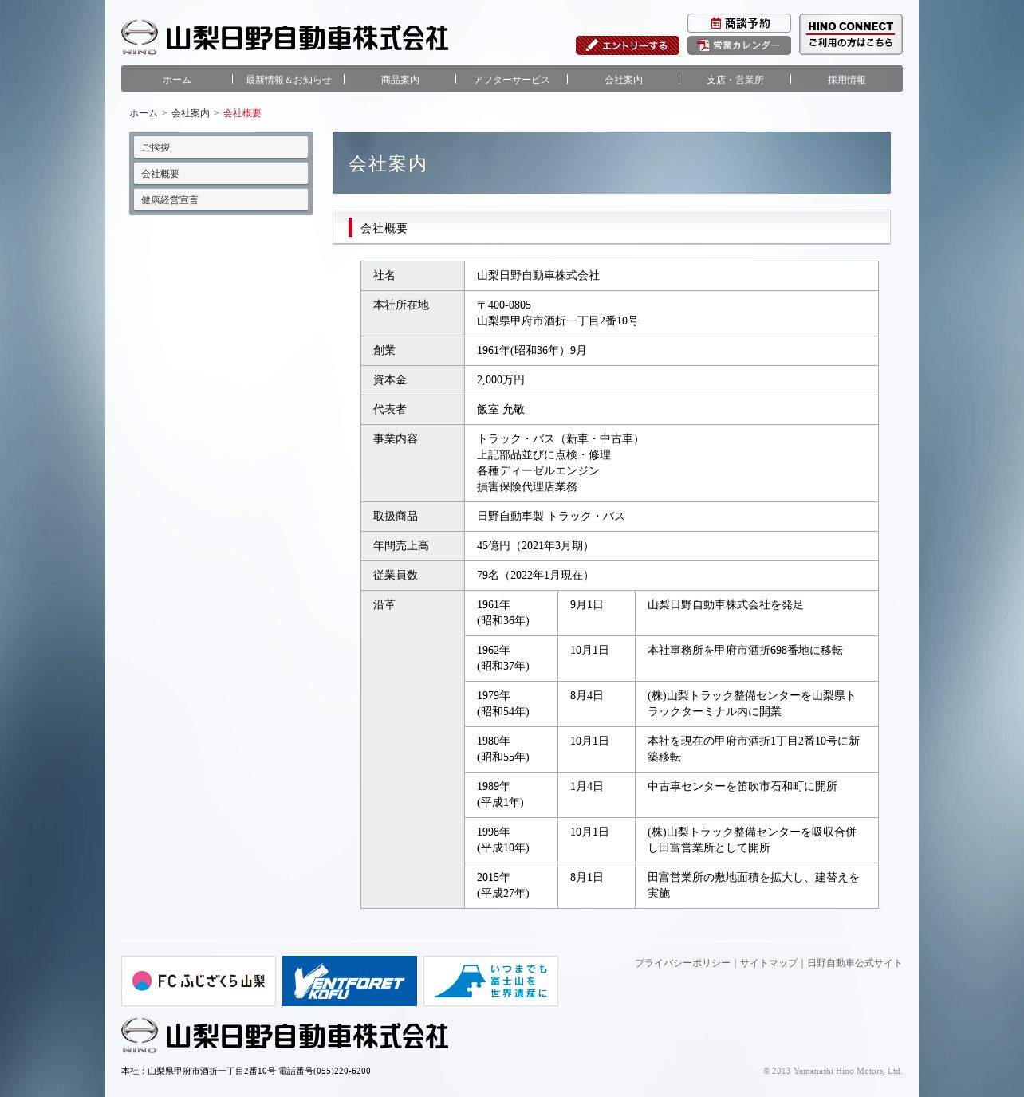The height and width of the screenshot is (1097, 1024).
Task: Click the エントリーする button
Action: point(628,45)
